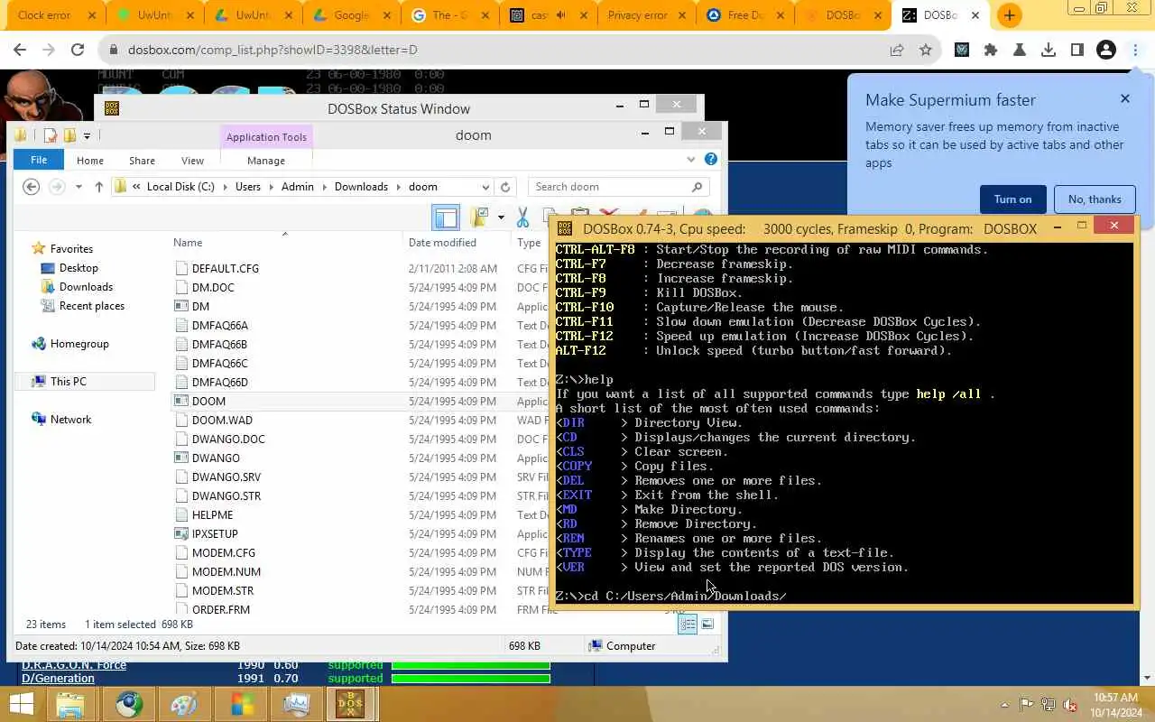Select the DEFAULT.CFG file
The width and height of the screenshot is (1155, 722).
(226, 268)
